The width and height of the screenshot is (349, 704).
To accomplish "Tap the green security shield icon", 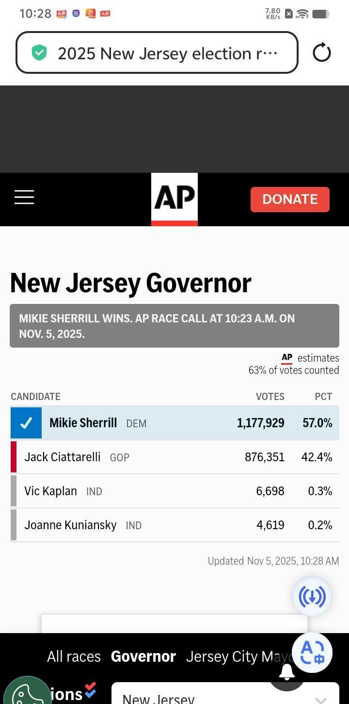I will click(39, 52).
